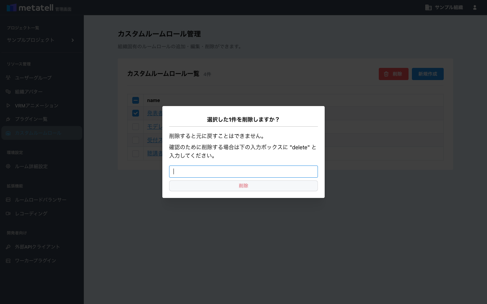Click the レコーディング camera icon
Viewport: 487px width, 304px height.
(8, 213)
